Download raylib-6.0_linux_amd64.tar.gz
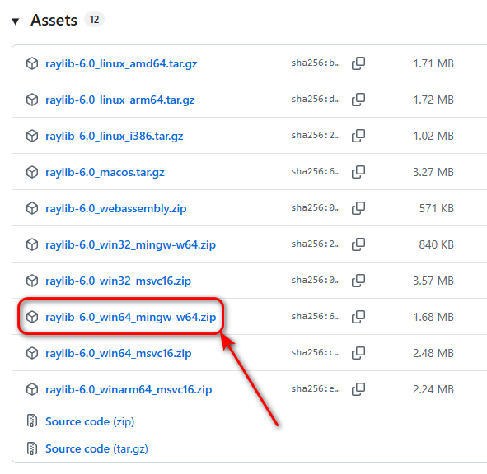 (x=121, y=63)
